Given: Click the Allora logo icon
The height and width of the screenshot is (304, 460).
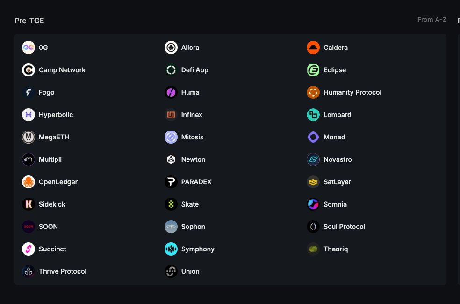Looking at the screenshot, I should [x=171, y=48].
